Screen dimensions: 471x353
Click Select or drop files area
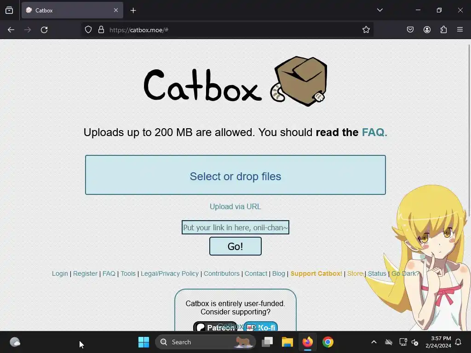235,175
